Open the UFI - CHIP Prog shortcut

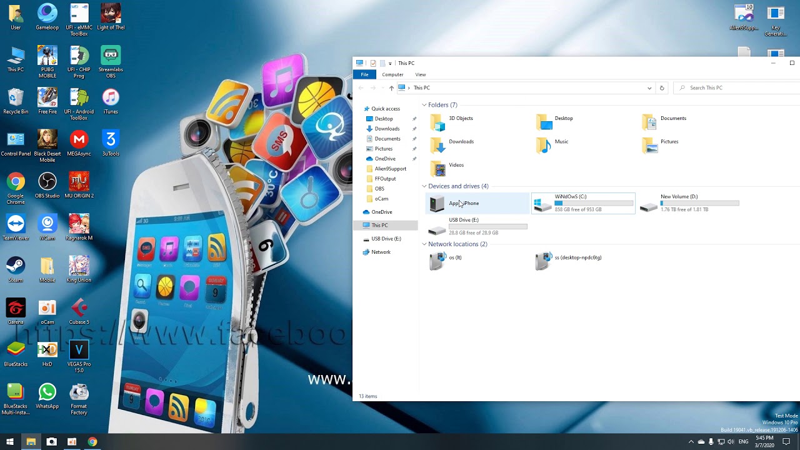point(79,62)
